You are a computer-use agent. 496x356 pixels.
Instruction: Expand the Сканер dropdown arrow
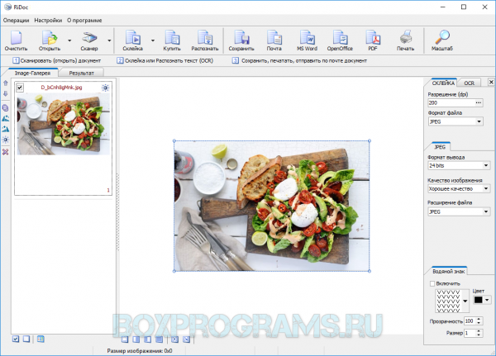(x=109, y=40)
